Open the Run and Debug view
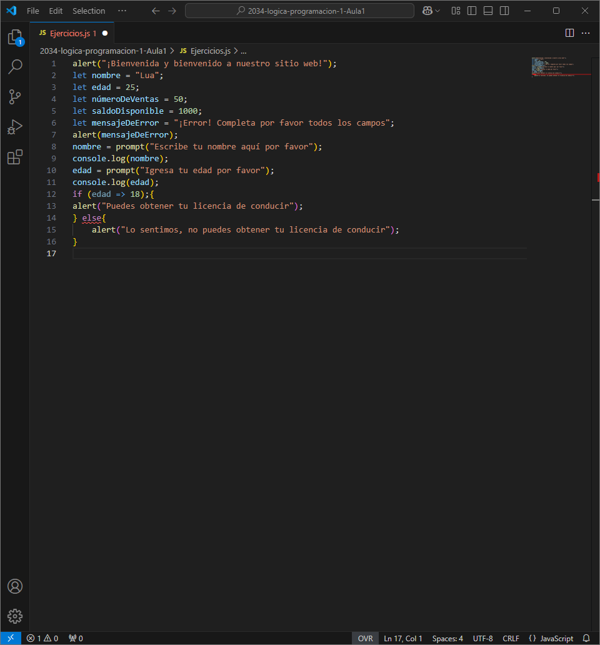 point(15,127)
